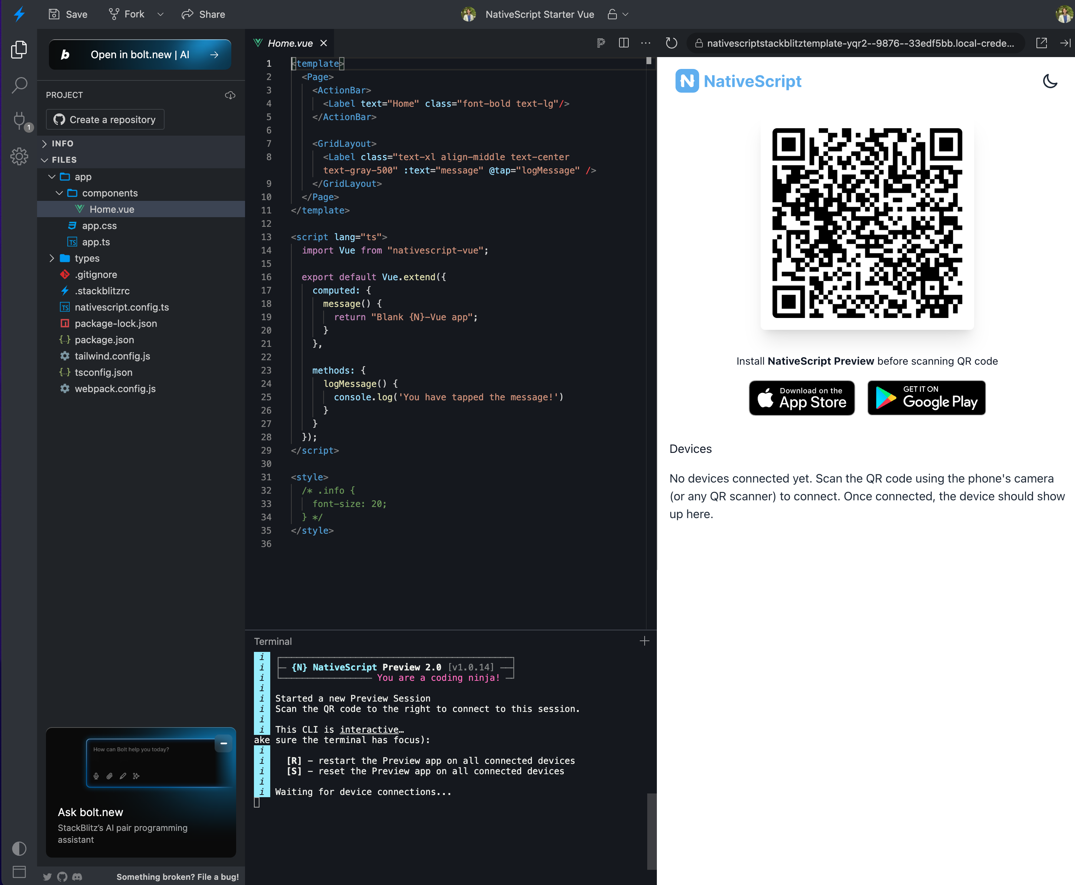The width and height of the screenshot is (1075, 885).
Task: Reload the preview with the refresh icon
Action: [672, 43]
